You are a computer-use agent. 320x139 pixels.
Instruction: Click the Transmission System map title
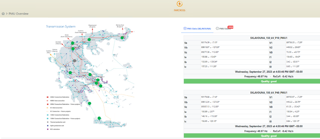tap(61, 26)
